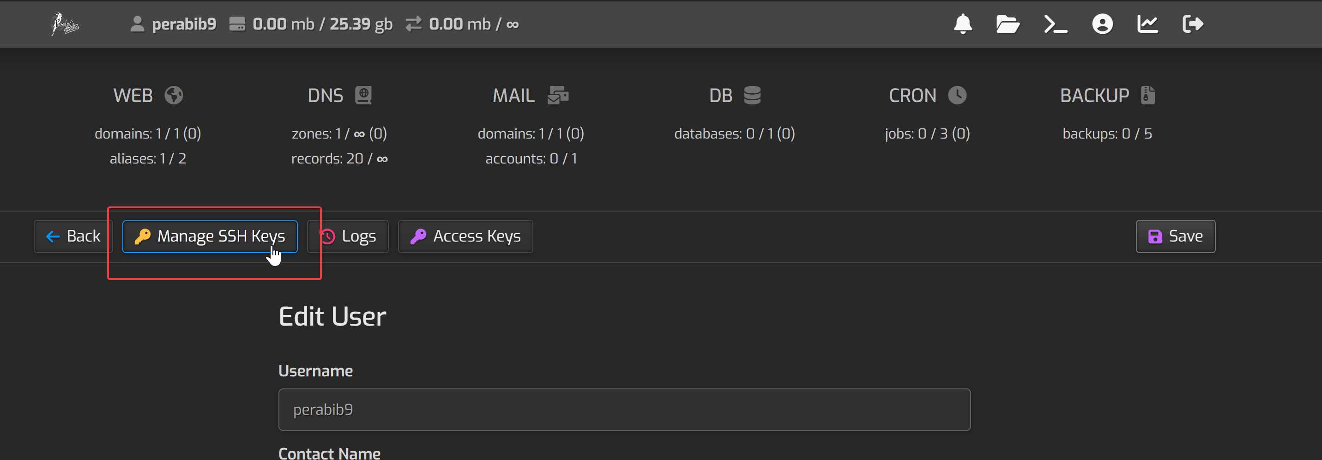Go to the MAIL section
1322x460 pixels.
(x=531, y=96)
